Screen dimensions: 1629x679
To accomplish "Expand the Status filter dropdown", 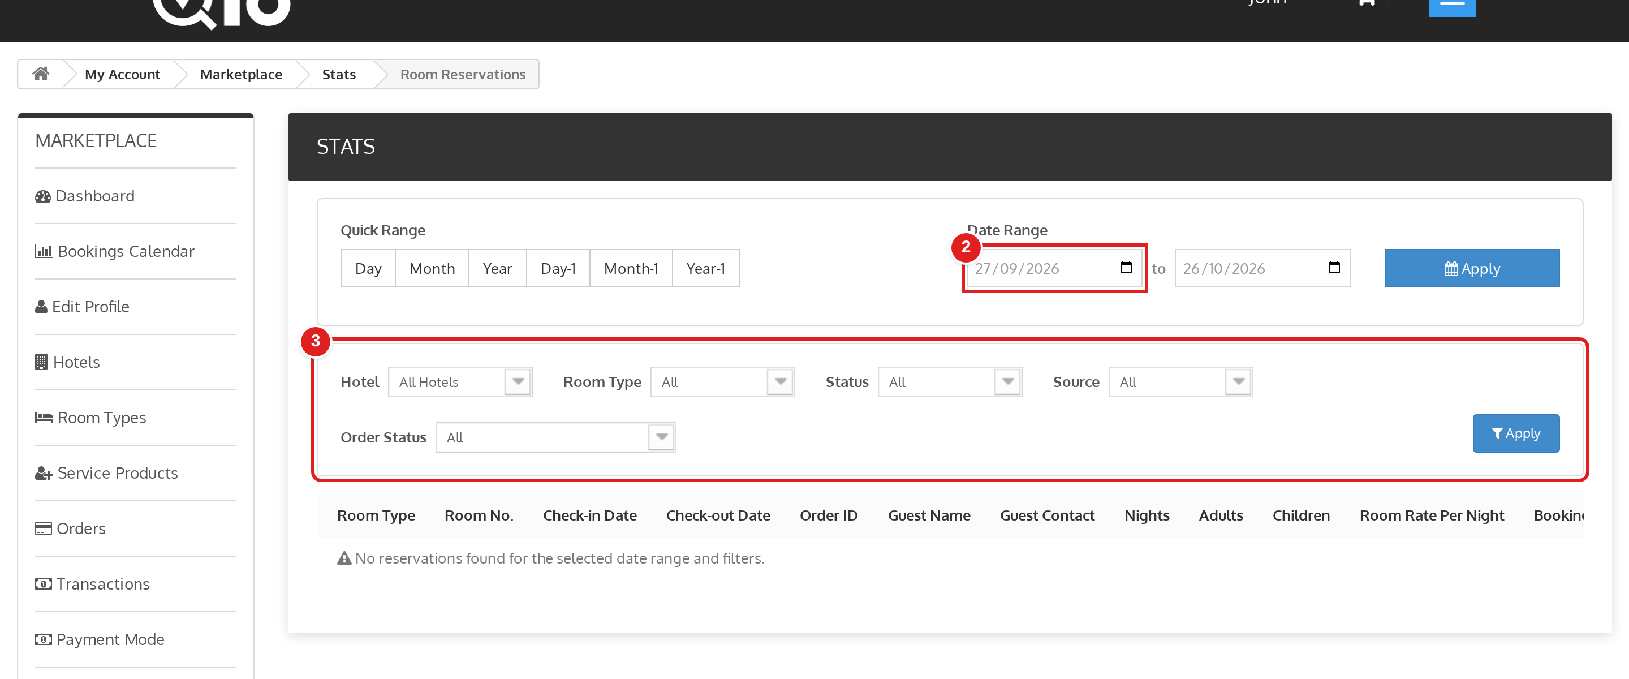I will point(949,382).
